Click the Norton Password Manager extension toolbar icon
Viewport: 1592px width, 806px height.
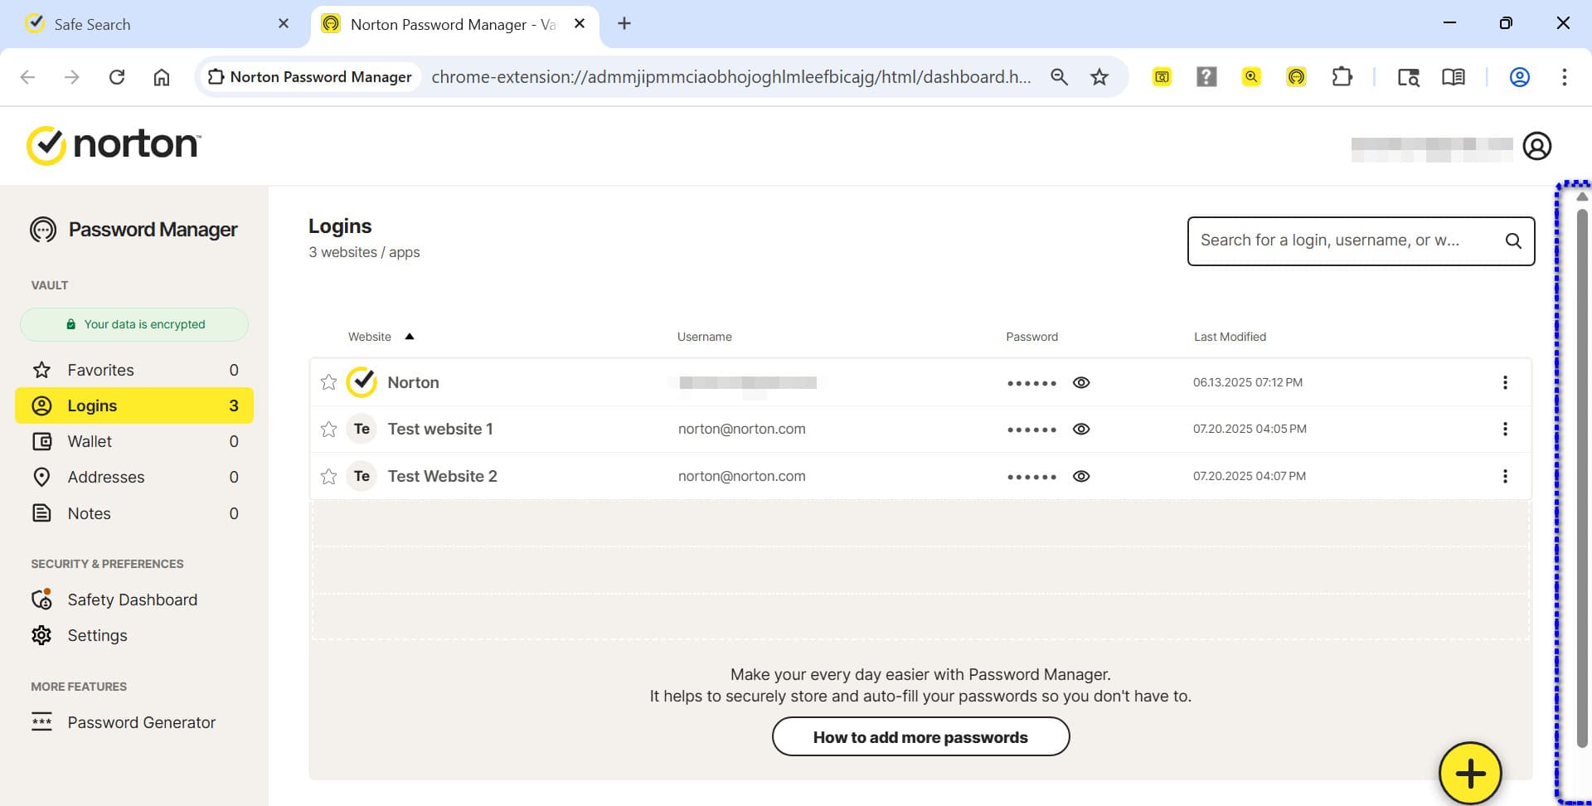pos(1296,77)
